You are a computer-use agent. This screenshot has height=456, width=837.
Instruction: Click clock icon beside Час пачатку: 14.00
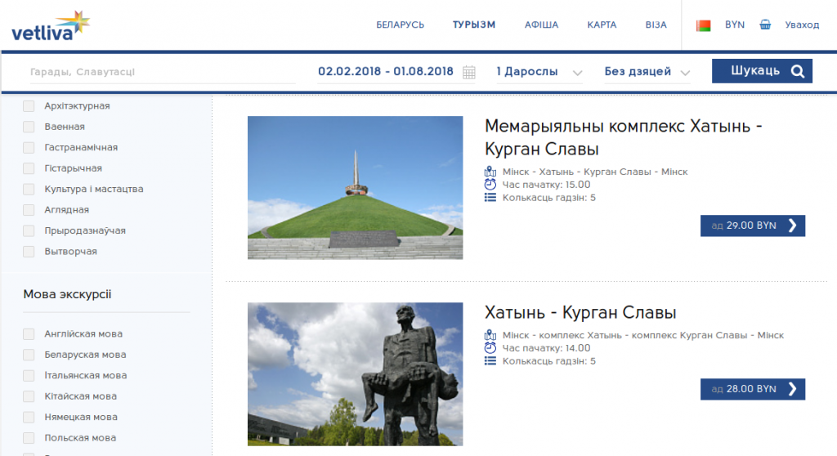tap(490, 348)
